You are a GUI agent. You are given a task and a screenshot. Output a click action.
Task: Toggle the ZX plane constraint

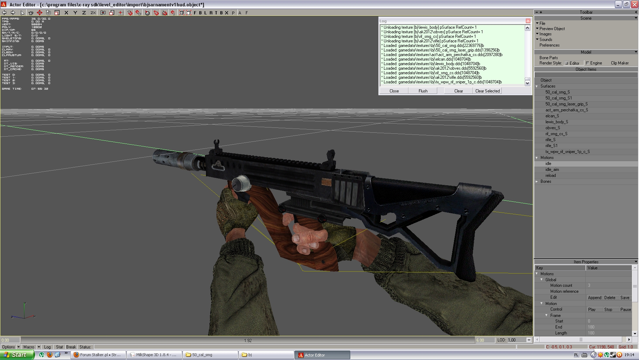(93, 13)
